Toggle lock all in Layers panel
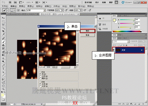The width and height of the screenshot is (148, 106). click(x=127, y=45)
